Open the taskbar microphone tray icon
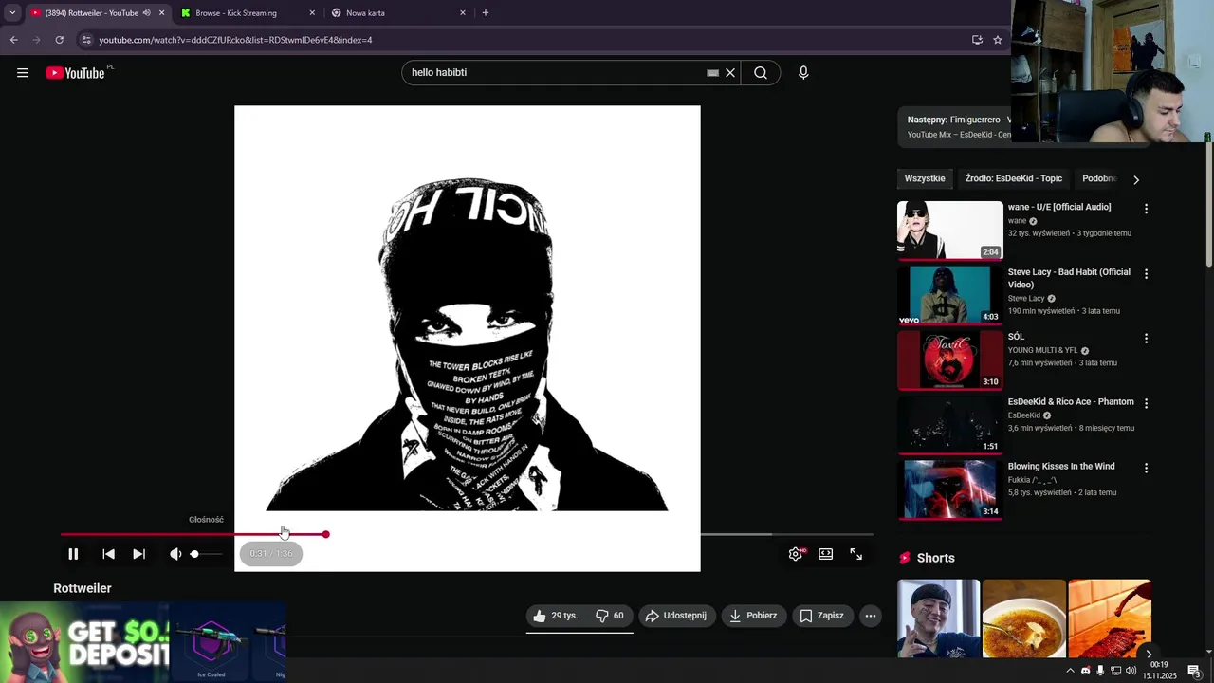 pyautogui.click(x=1100, y=671)
